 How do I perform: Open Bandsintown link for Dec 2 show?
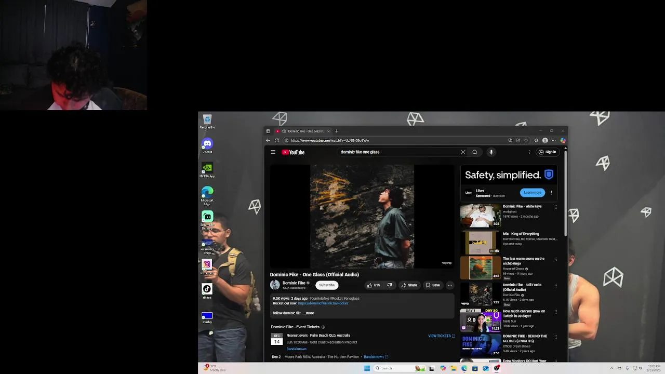(x=376, y=357)
